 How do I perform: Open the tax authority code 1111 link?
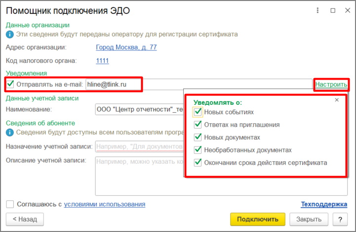(102, 61)
